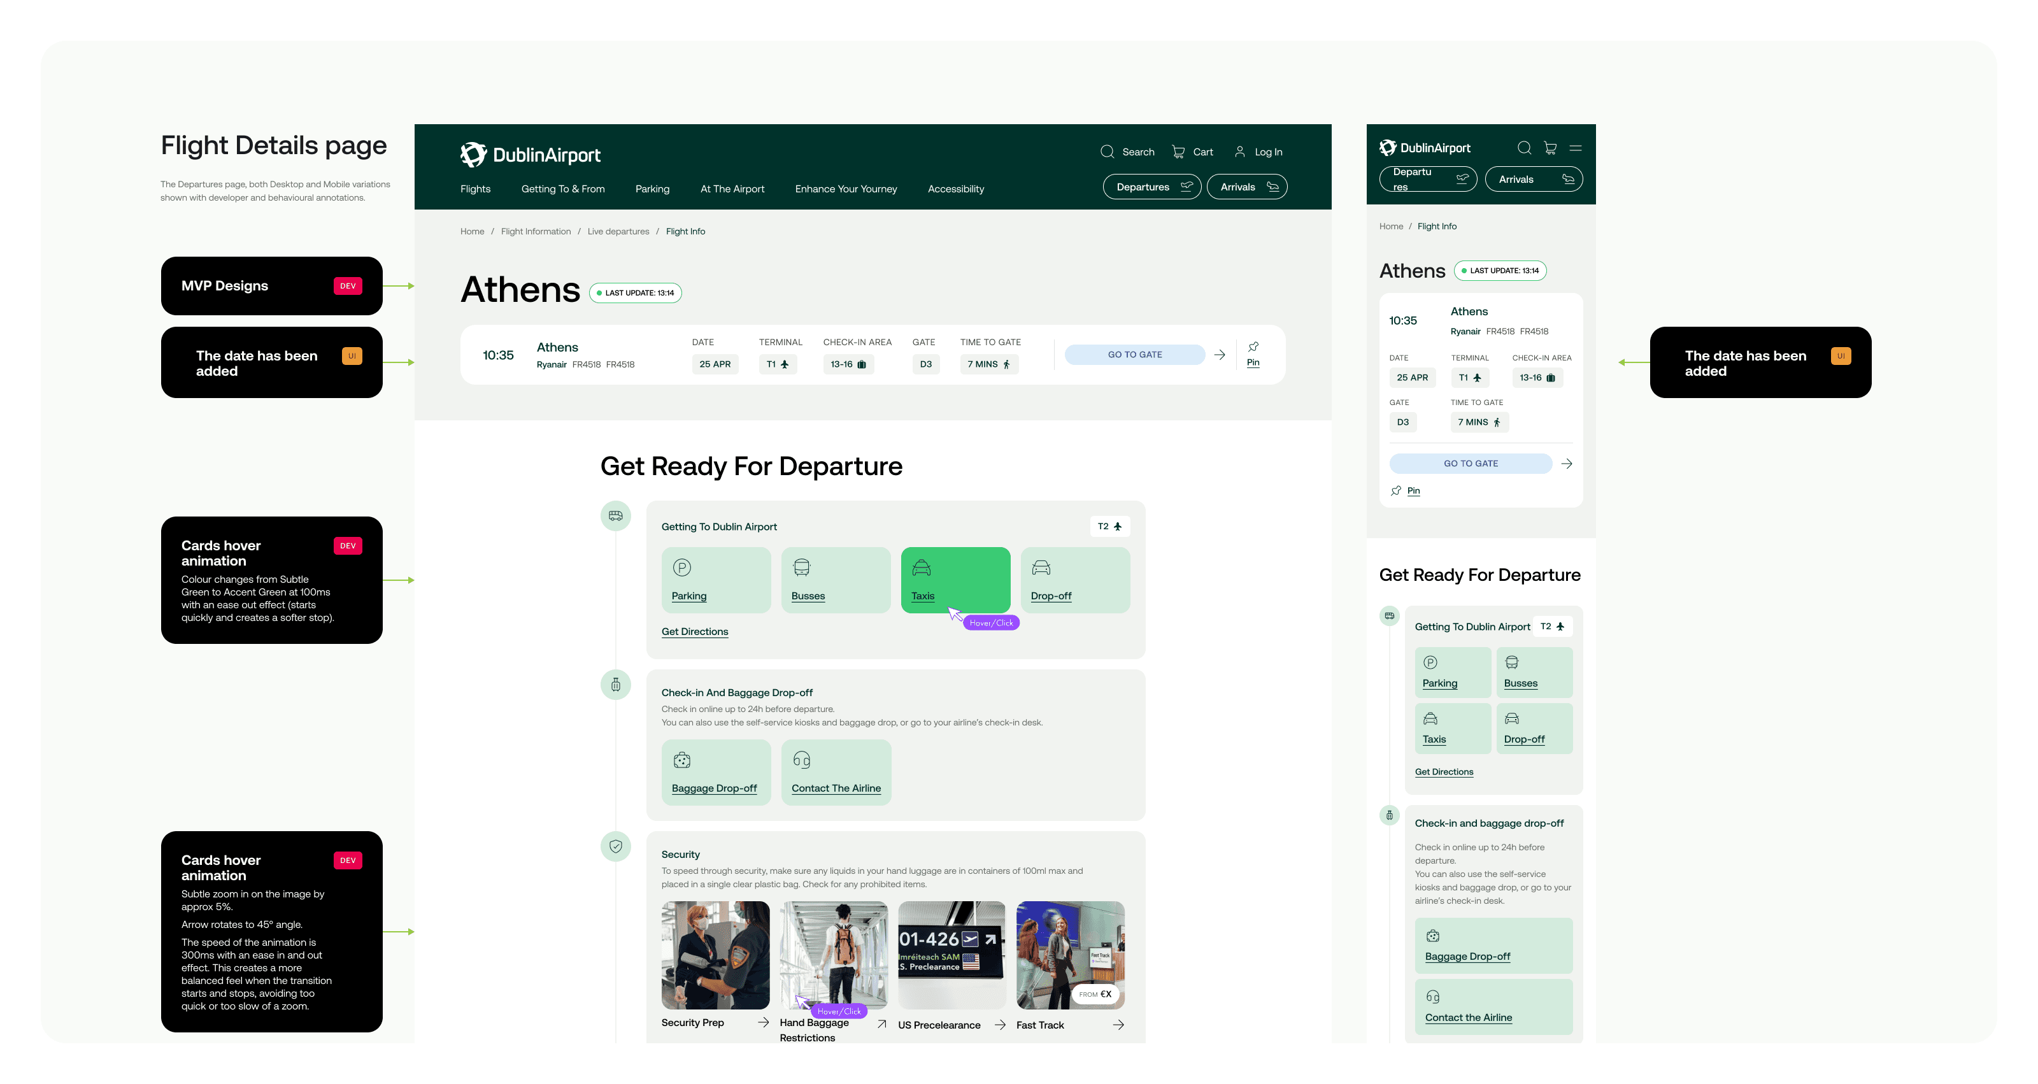This screenshot has width=2038, height=1084.
Task: Select the desktop Arrivals toggle button
Action: coord(1247,187)
